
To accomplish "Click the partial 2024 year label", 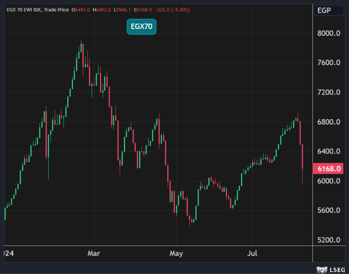I will 9,254.
